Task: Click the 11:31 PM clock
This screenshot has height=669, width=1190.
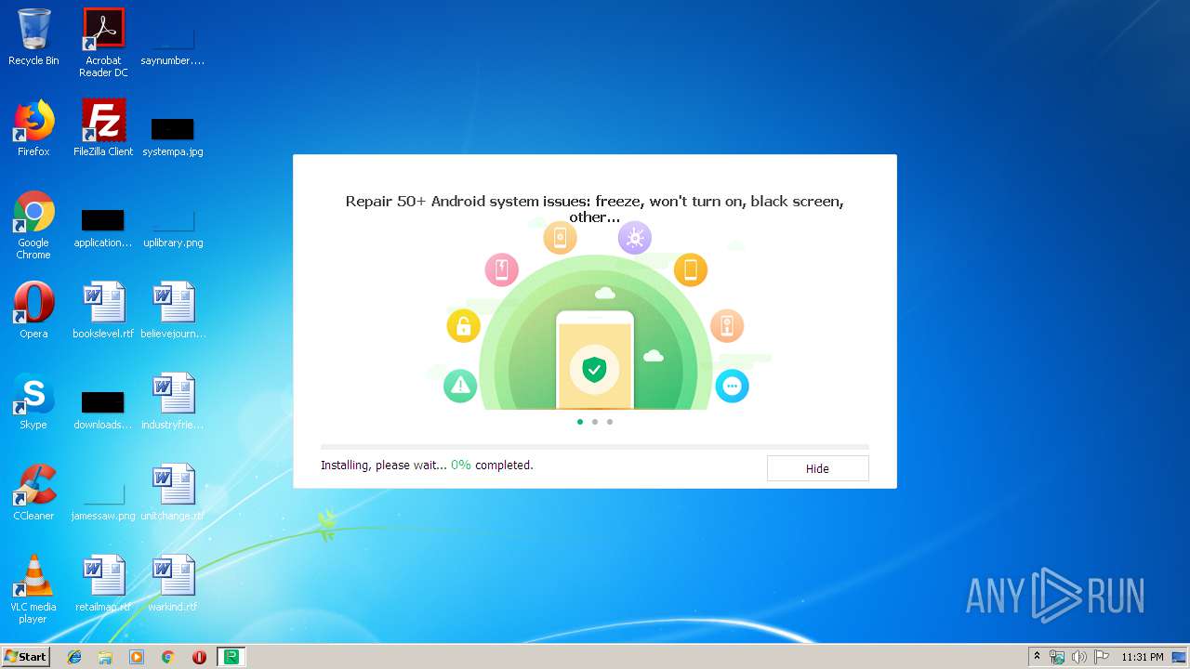Action: (1142, 657)
